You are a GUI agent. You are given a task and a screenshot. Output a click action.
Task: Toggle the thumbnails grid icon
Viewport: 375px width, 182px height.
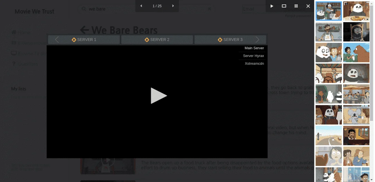296,6
